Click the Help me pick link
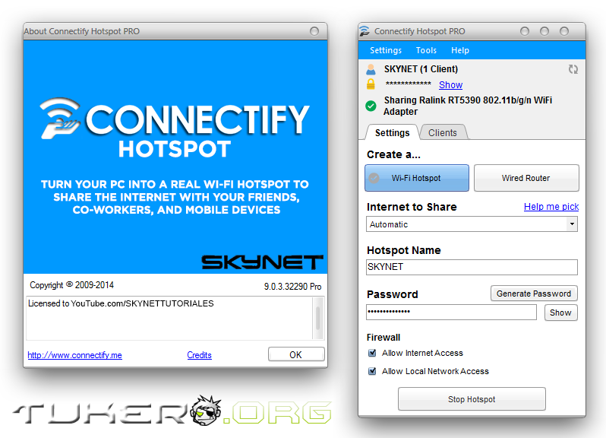Image resolution: width=606 pixels, height=438 pixels. (x=551, y=207)
